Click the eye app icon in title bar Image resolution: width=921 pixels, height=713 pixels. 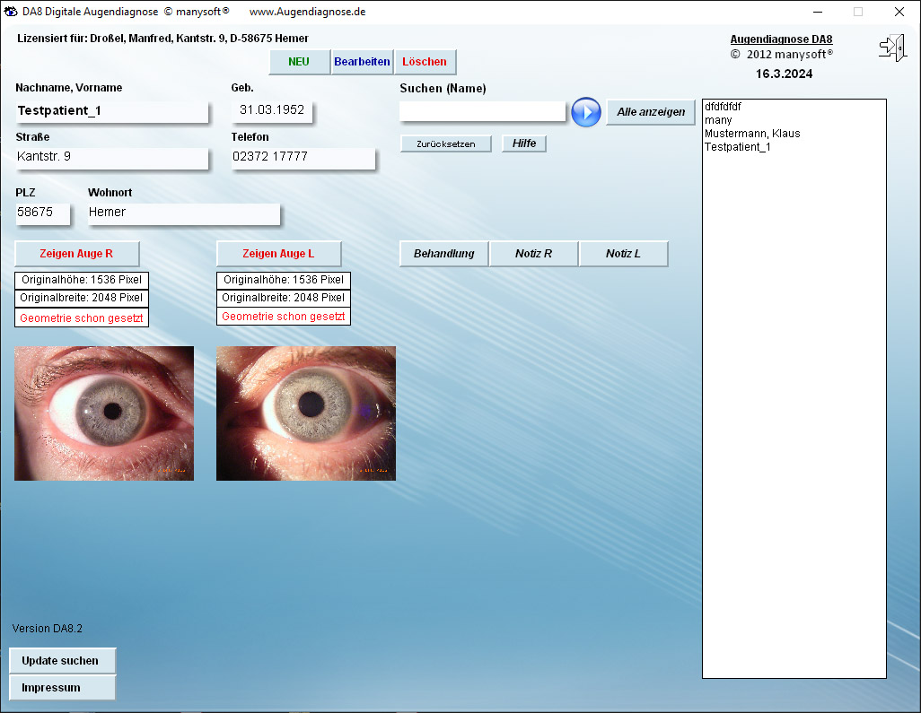click(12, 12)
